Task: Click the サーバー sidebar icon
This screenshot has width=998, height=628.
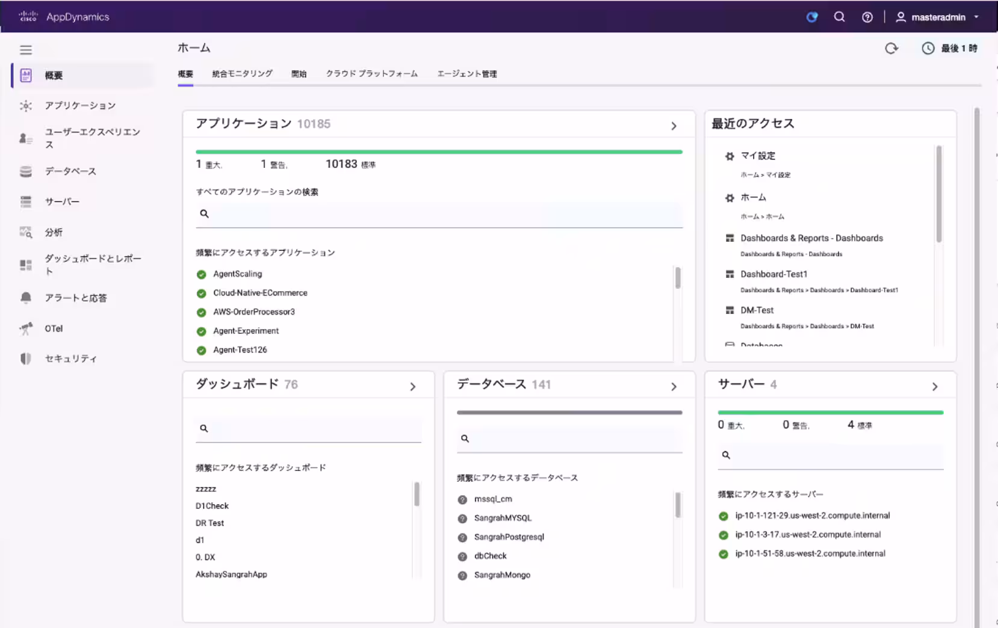Action: 25,202
